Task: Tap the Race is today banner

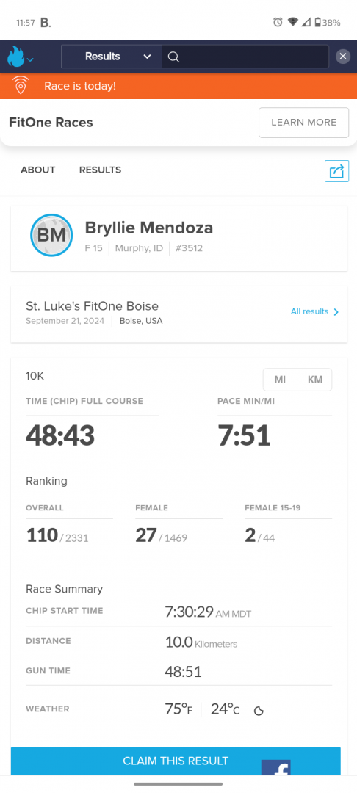Action: tap(178, 86)
